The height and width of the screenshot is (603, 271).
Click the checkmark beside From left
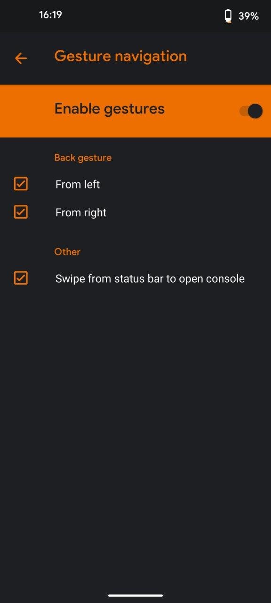pyautogui.click(x=21, y=184)
